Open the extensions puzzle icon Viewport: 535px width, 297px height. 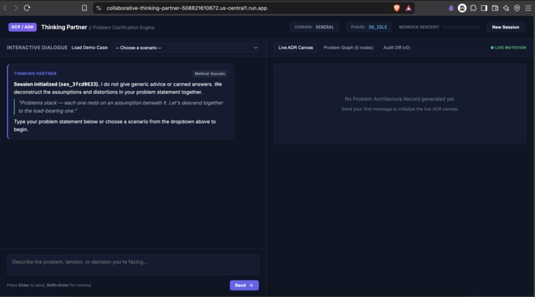[473, 8]
